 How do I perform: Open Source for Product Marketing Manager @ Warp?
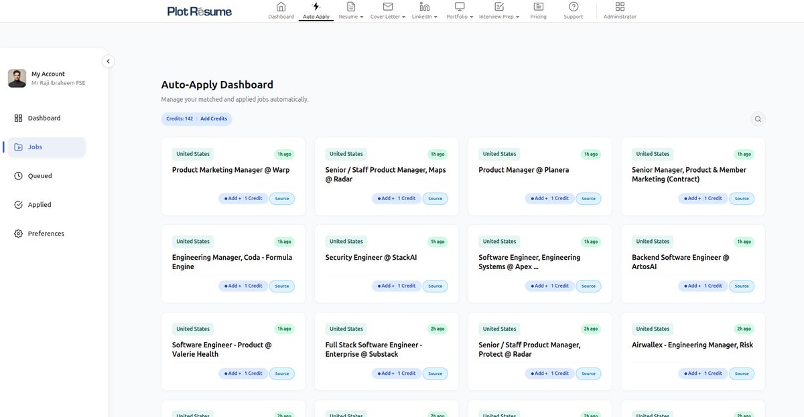coord(282,198)
